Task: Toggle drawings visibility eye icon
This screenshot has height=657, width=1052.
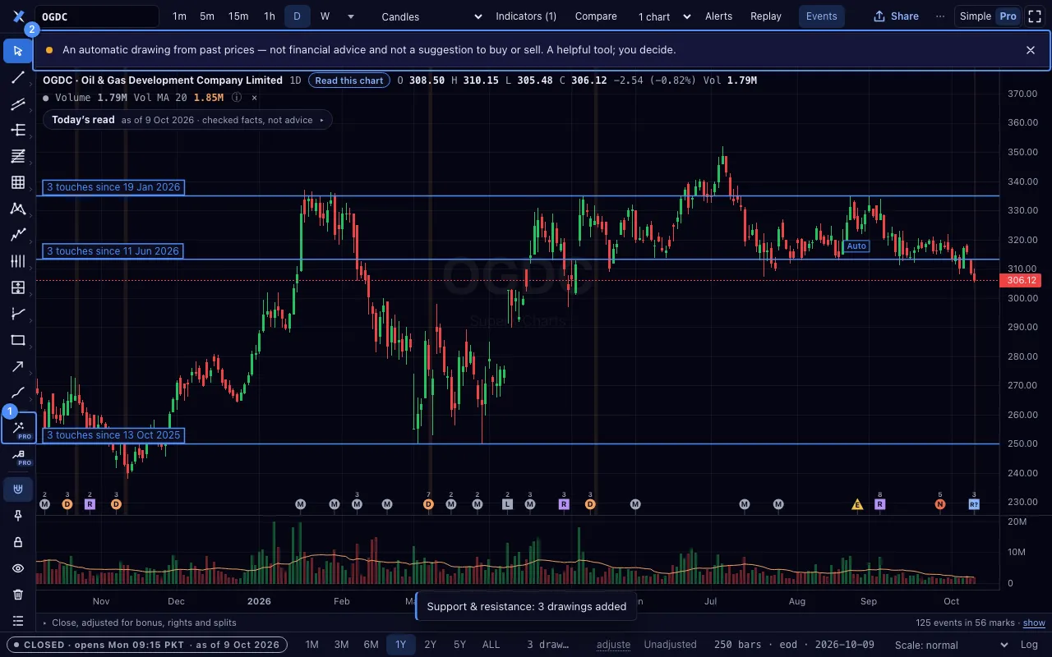Action: point(18,568)
